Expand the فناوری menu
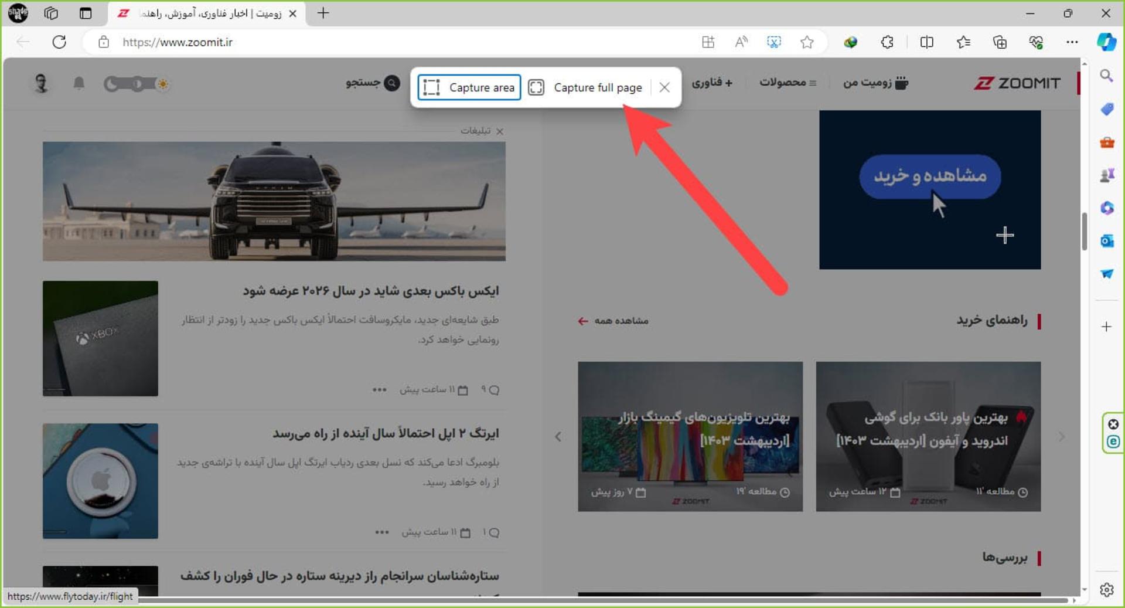The height and width of the screenshot is (608, 1125). [712, 83]
